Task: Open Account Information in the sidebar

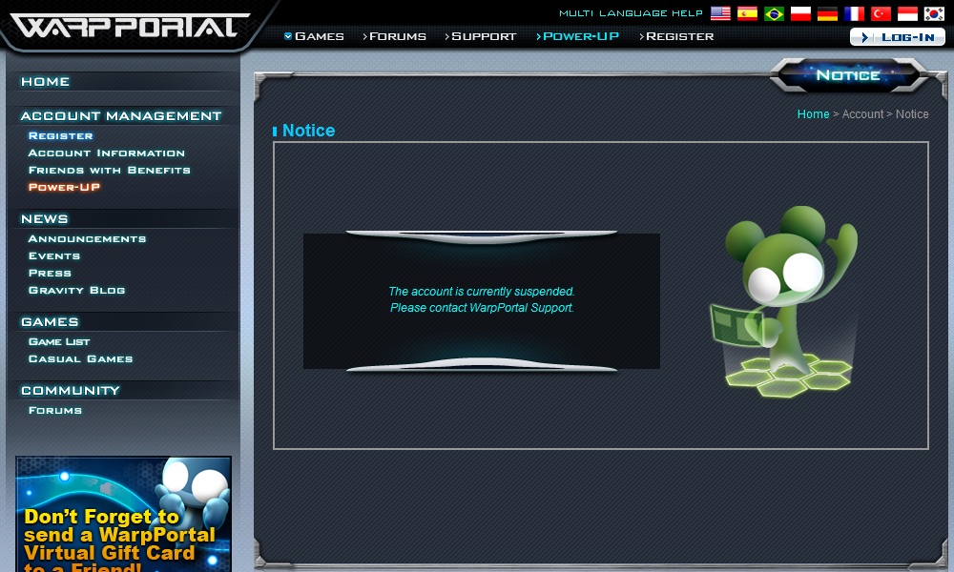Action: [107, 153]
